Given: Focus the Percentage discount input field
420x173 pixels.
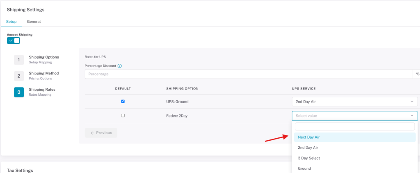Looking at the screenshot, I should [x=249, y=74].
